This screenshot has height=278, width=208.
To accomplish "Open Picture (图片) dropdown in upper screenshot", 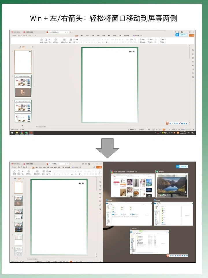I will tap(150, 39).
